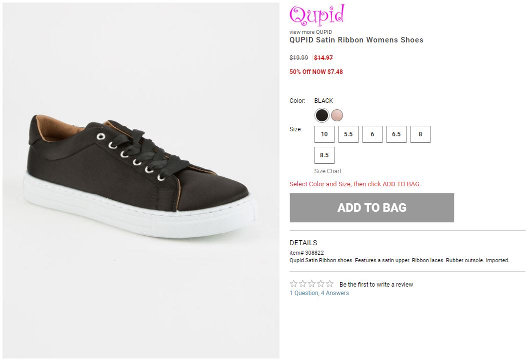Select size 8 option

(x=420, y=134)
